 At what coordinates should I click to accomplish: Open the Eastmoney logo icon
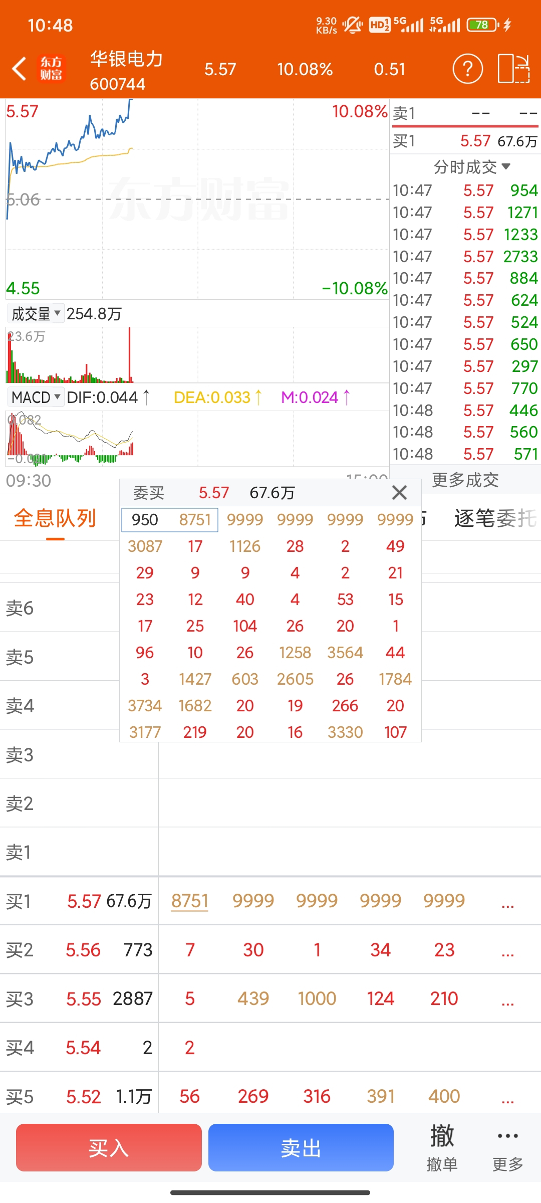coord(51,69)
